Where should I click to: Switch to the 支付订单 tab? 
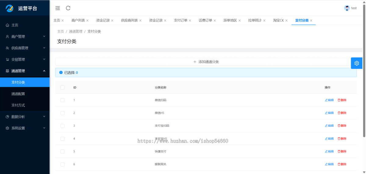pyautogui.click(x=181, y=20)
